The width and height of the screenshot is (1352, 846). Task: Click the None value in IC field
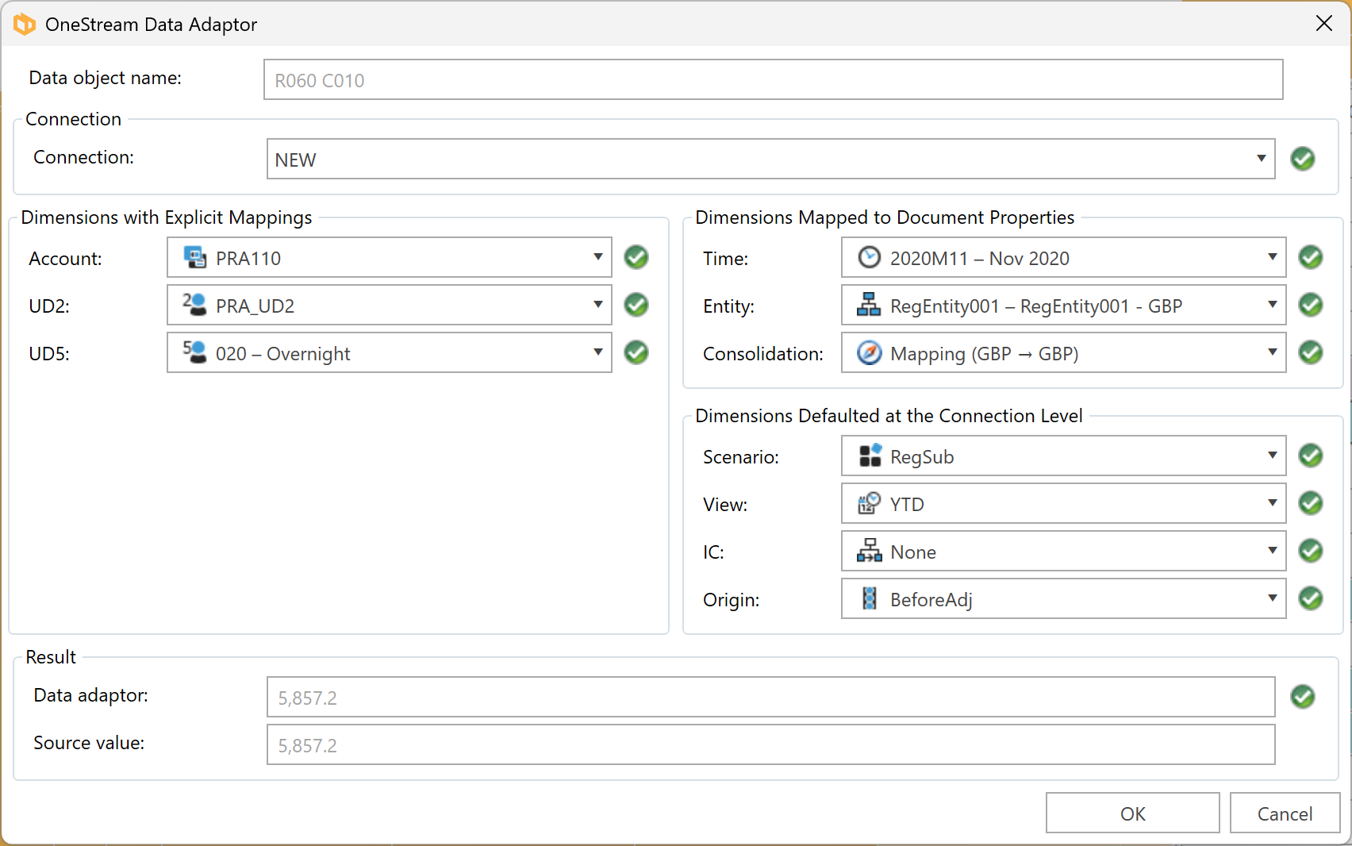(913, 552)
